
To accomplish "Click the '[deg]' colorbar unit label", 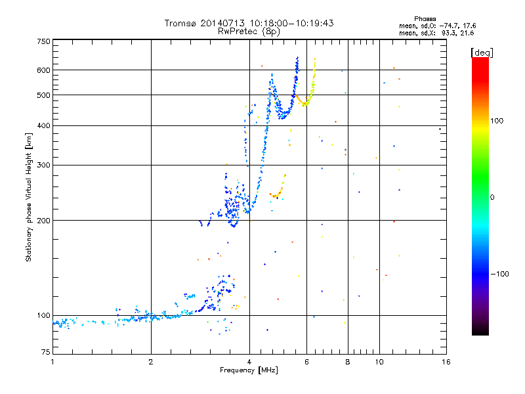I will point(482,53).
